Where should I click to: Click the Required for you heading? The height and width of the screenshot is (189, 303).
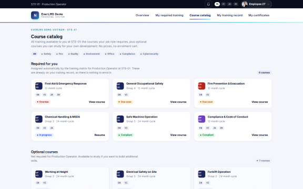tap(44, 64)
